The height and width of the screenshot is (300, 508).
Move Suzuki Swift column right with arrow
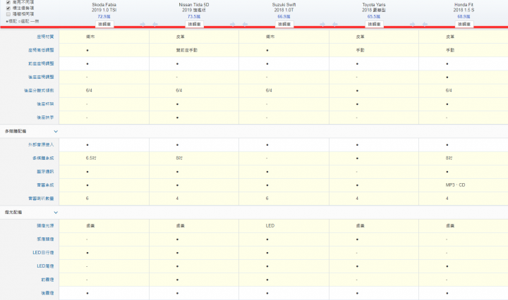point(322,24)
